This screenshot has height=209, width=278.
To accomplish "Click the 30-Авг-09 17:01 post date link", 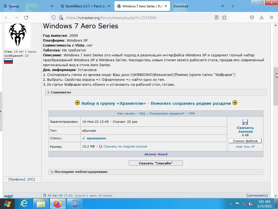I will 60,195.
